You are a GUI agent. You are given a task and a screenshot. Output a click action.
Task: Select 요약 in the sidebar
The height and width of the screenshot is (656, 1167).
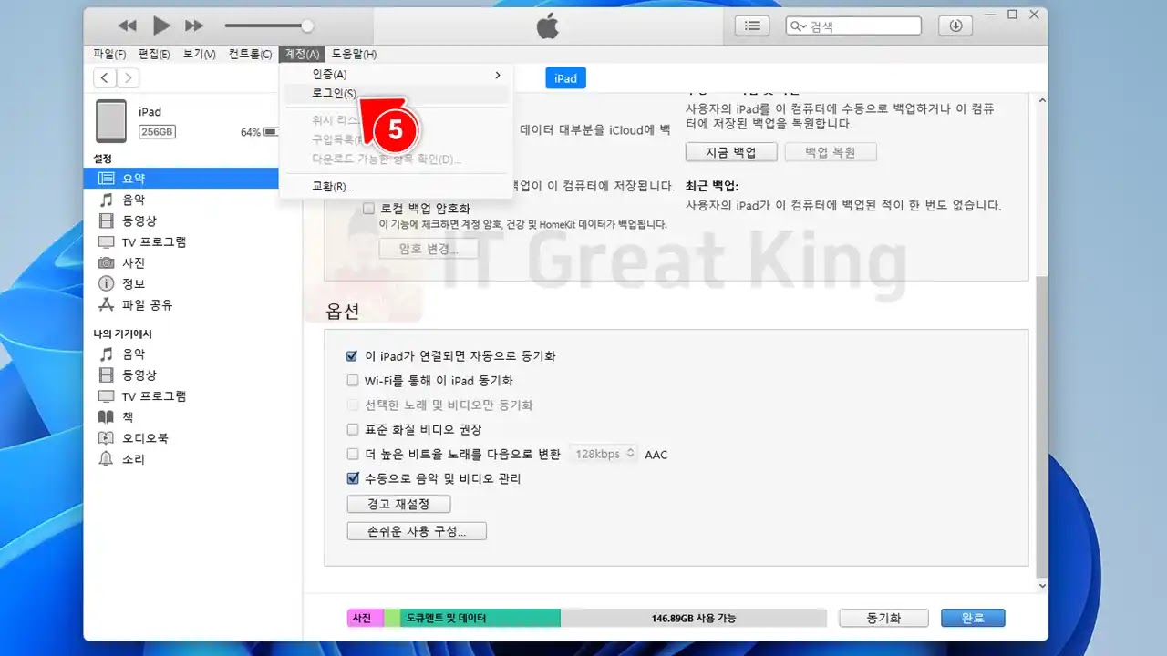[x=181, y=179]
